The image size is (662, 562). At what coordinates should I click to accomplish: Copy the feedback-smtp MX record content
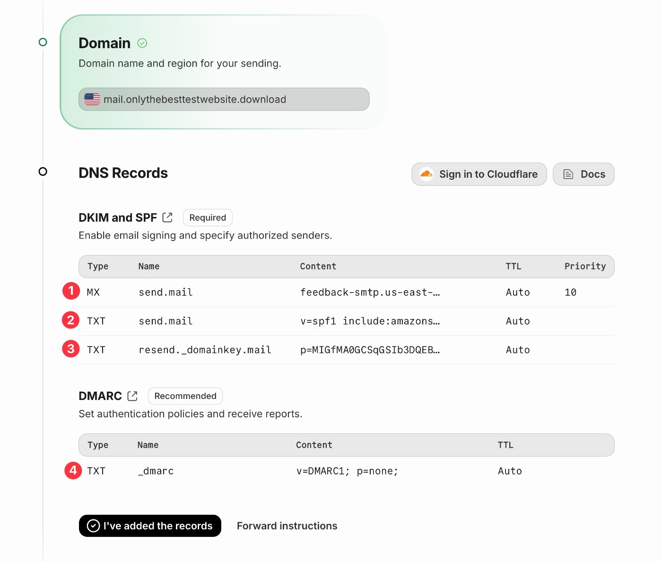(x=370, y=293)
